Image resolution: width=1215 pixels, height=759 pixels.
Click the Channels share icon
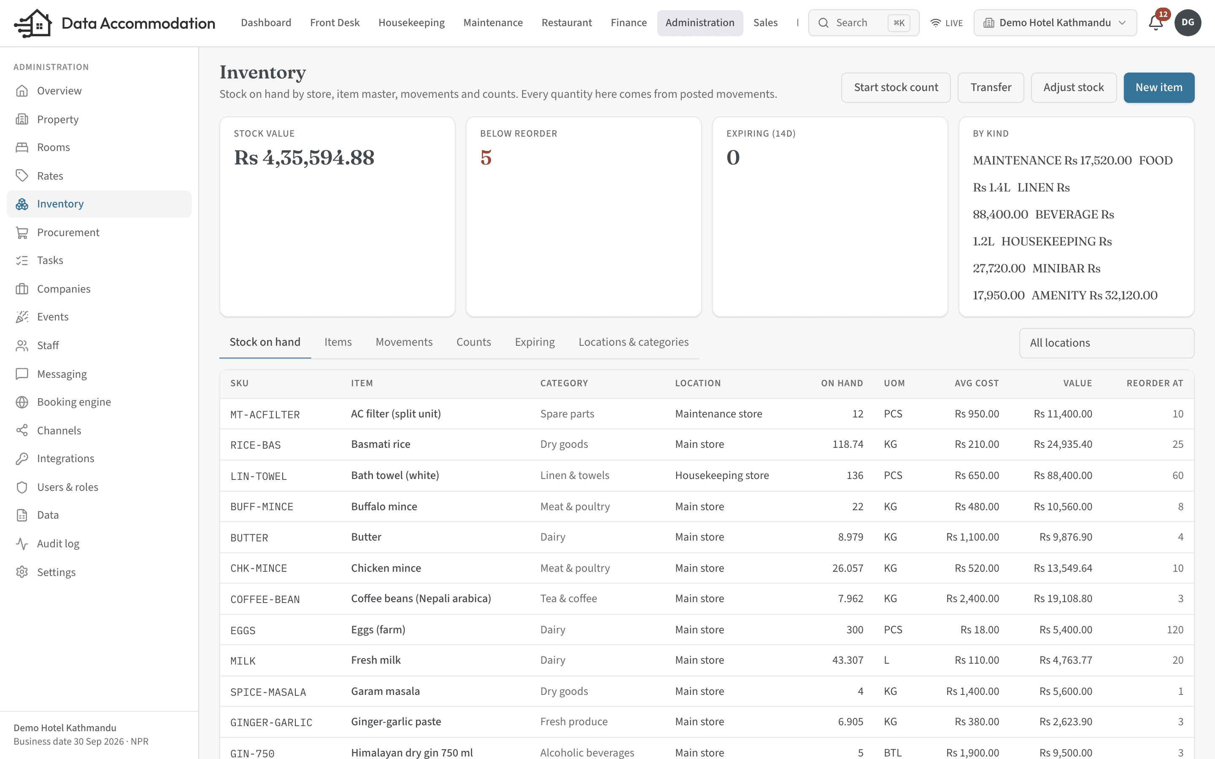(22, 431)
